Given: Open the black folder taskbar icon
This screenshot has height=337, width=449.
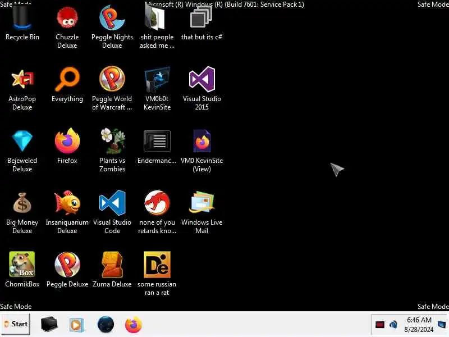Looking at the screenshot, I should coord(49,325).
